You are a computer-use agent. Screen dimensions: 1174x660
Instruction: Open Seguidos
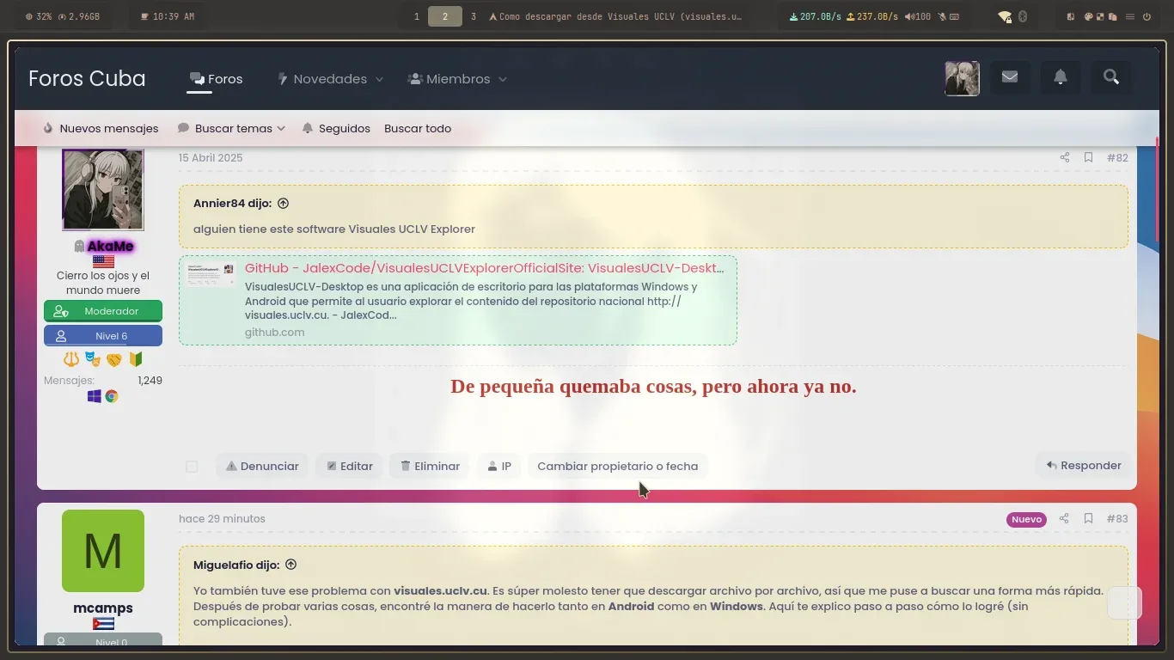(336, 129)
